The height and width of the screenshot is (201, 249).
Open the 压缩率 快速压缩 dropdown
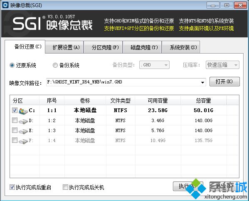[x=222, y=65]
